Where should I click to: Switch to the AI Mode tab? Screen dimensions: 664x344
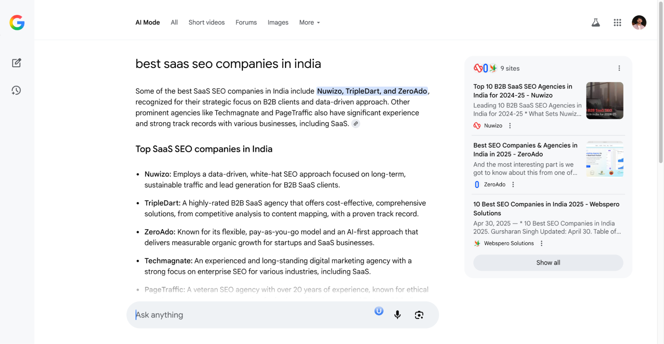pos(147,22)
